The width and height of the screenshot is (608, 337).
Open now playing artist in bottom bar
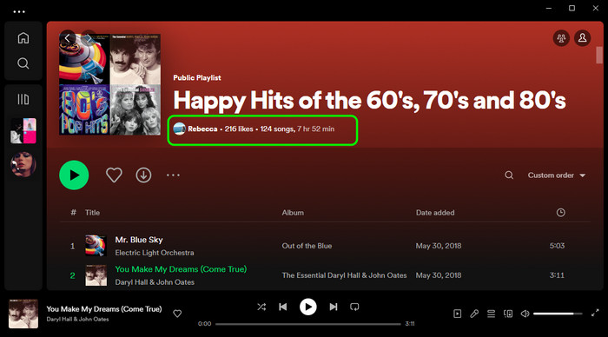tap(77, 319)
